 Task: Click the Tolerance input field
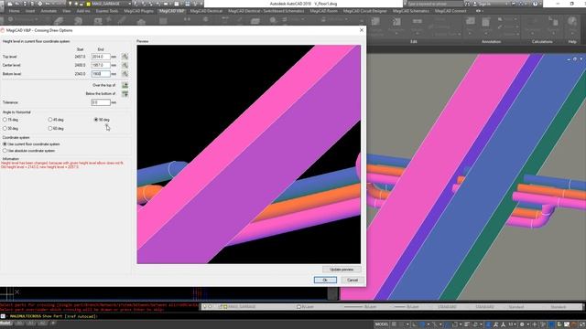tap(101, 102)
